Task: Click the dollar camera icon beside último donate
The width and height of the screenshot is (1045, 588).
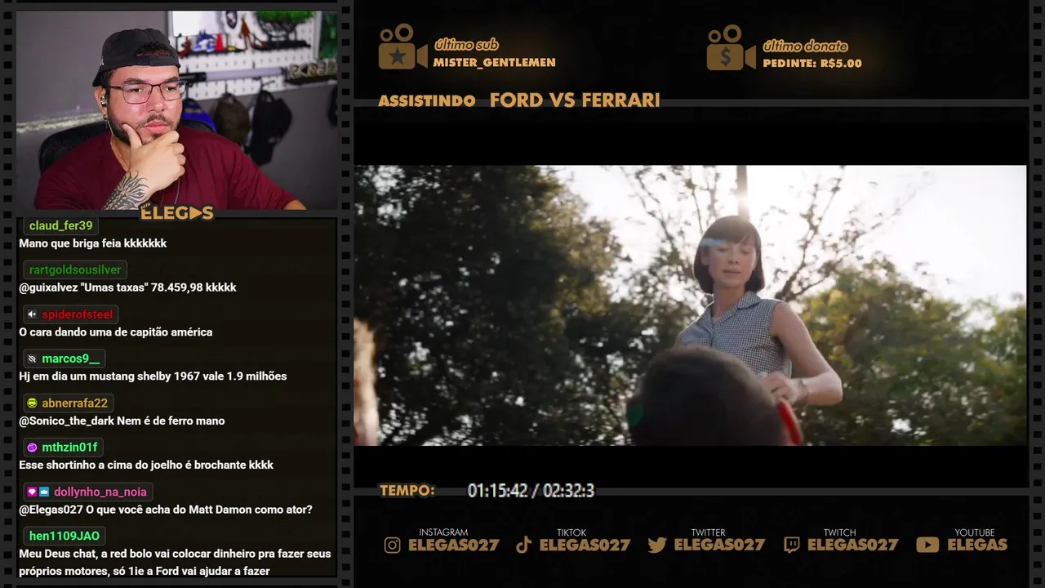Action: pos(731,47)
